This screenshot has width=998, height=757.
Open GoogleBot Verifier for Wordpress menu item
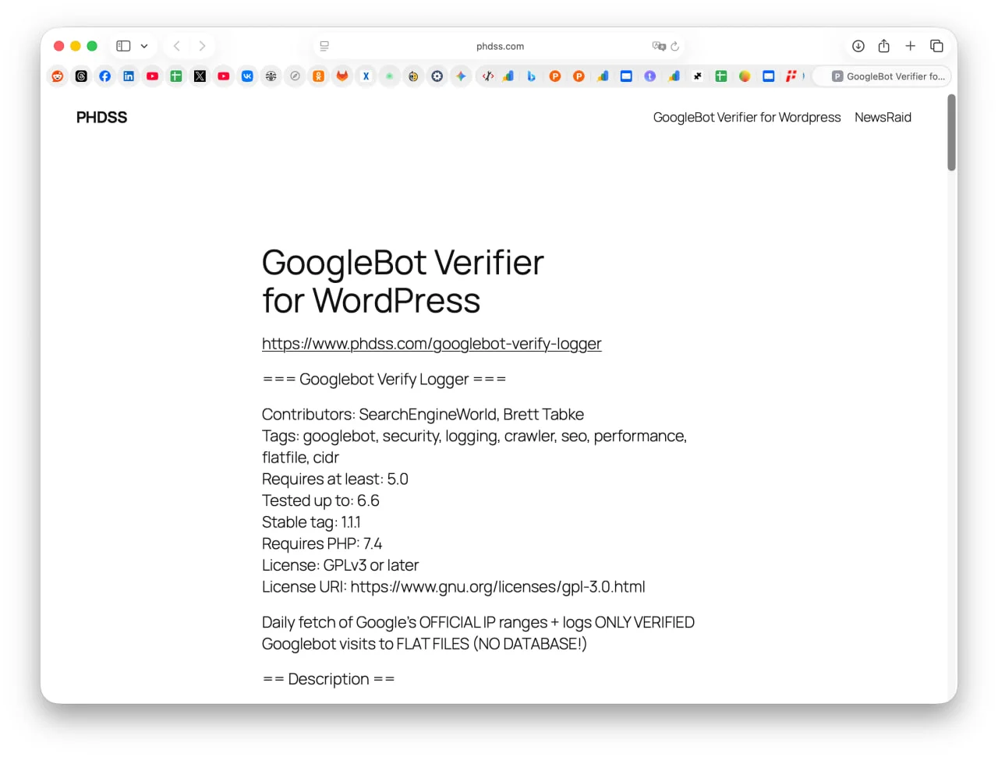(746, 118)
